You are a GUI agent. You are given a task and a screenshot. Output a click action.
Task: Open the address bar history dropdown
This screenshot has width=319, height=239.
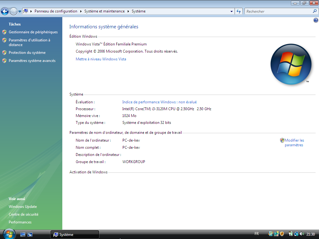pos(231,12)
